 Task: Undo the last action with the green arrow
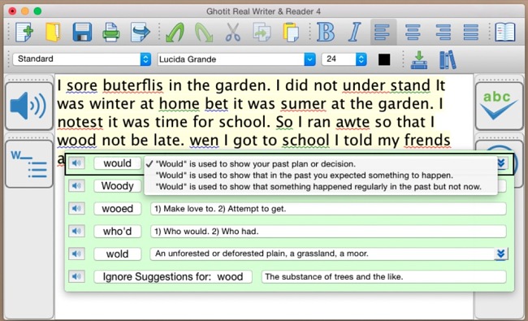pyautogui.click(x=175, y=33)
